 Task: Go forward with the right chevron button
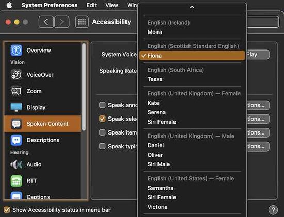pos(62,22)
